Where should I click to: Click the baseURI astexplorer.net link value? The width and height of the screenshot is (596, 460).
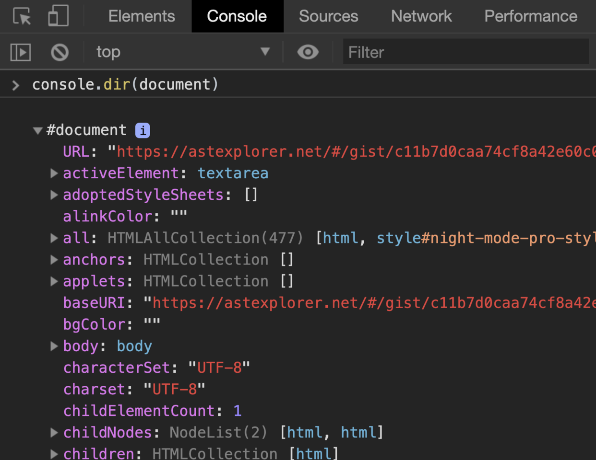[x=374, y=303]
